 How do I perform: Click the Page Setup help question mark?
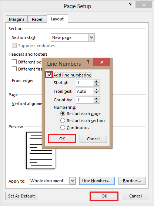click(x=130, y=5)
